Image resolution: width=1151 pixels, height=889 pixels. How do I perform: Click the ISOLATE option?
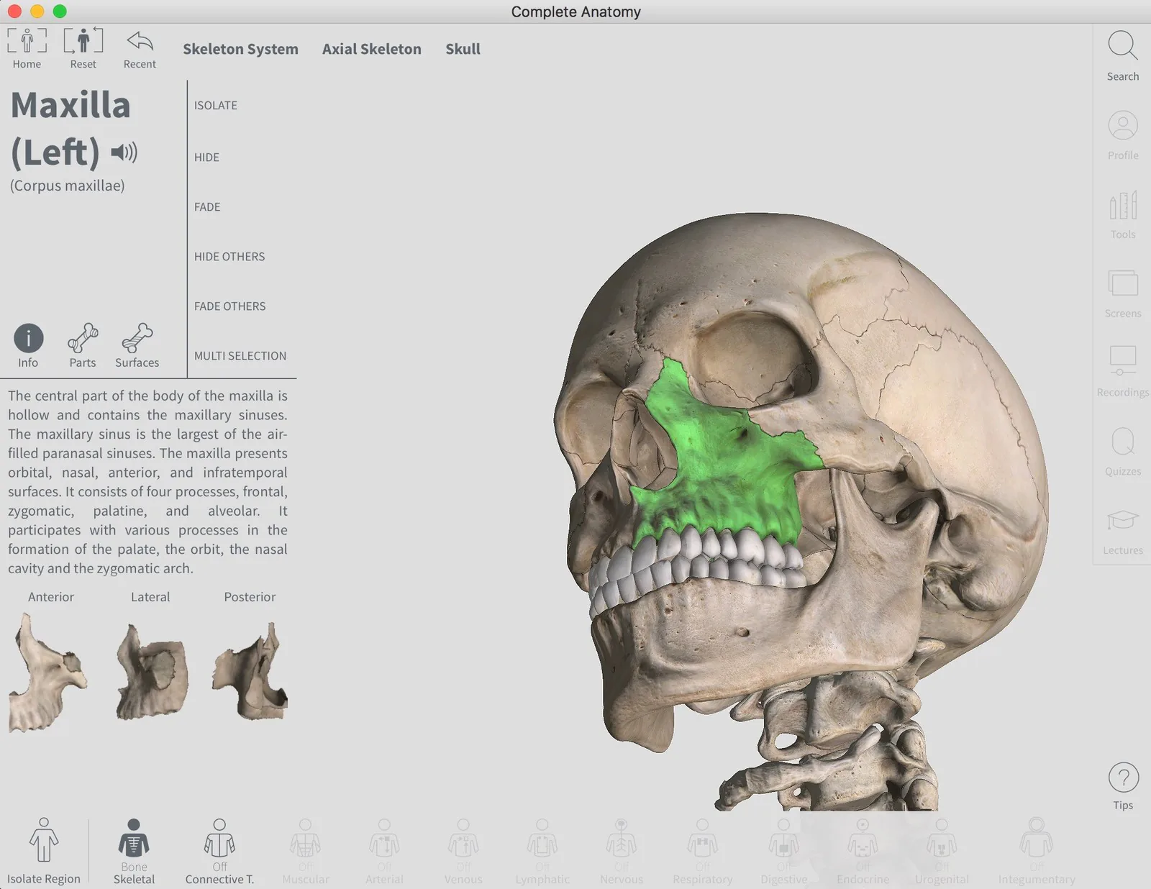[x=216, y=105]
